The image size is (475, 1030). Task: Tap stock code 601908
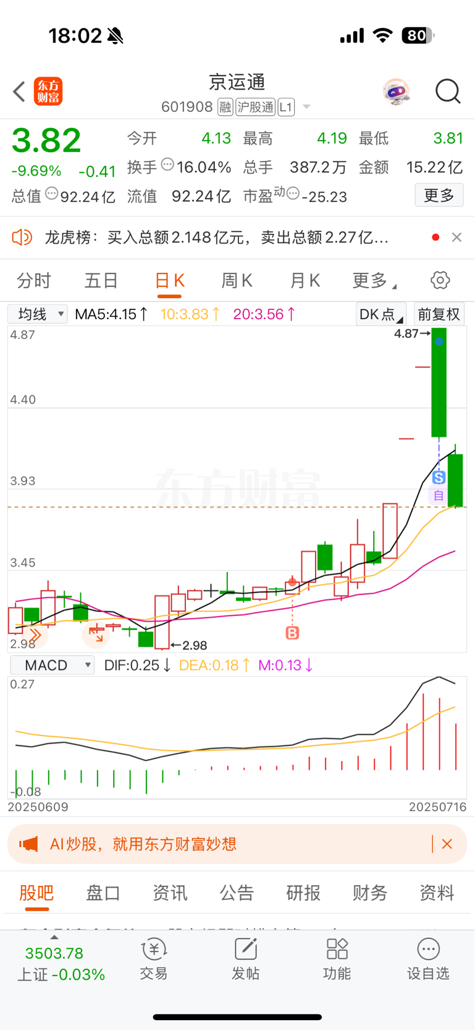point(187,107)
